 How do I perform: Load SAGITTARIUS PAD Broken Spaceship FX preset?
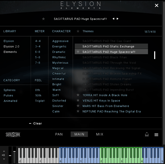112,73
